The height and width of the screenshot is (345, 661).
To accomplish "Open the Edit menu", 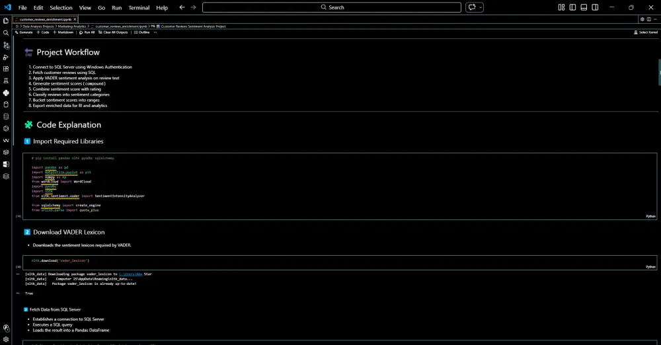I will (x=38, y=7).
